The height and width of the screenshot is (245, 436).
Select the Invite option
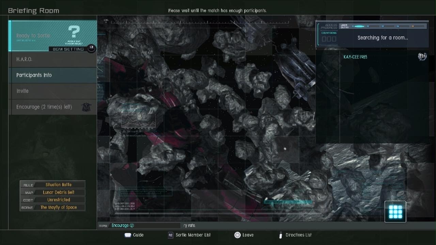point(53,91)
